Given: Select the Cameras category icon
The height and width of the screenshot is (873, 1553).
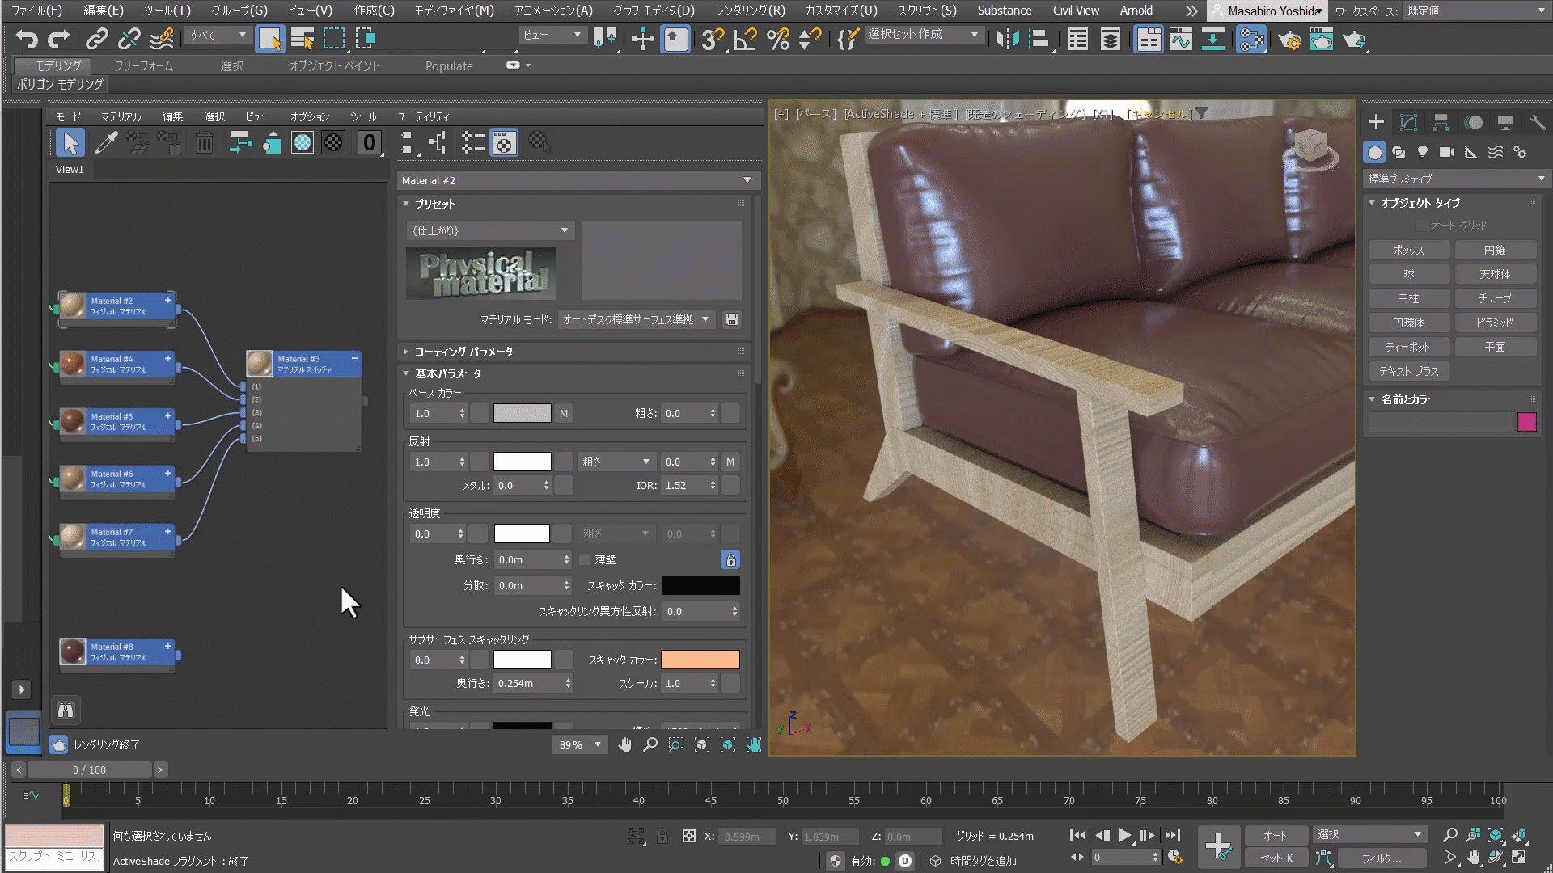Looking at the screenshot, I should (1447, 152).
